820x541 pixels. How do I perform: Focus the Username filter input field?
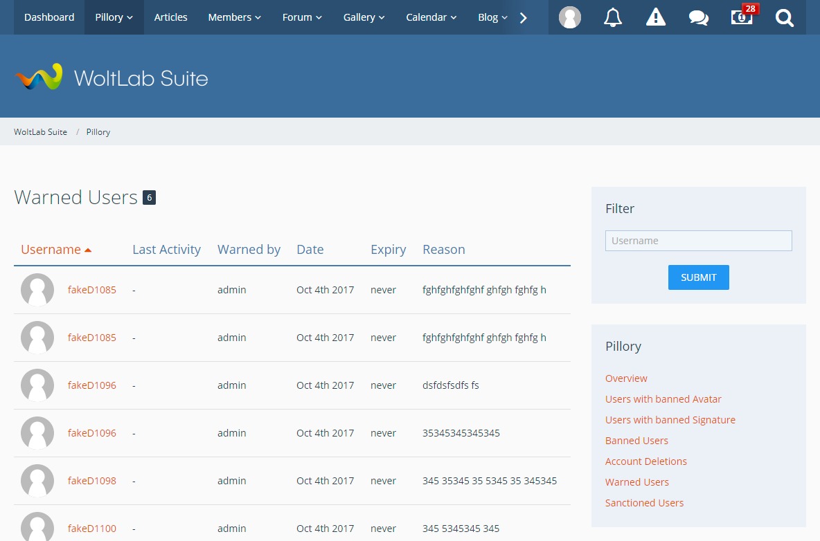tap(698, 241)
